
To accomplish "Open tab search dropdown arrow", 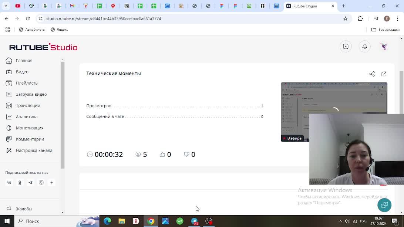I will click(6, 6).
